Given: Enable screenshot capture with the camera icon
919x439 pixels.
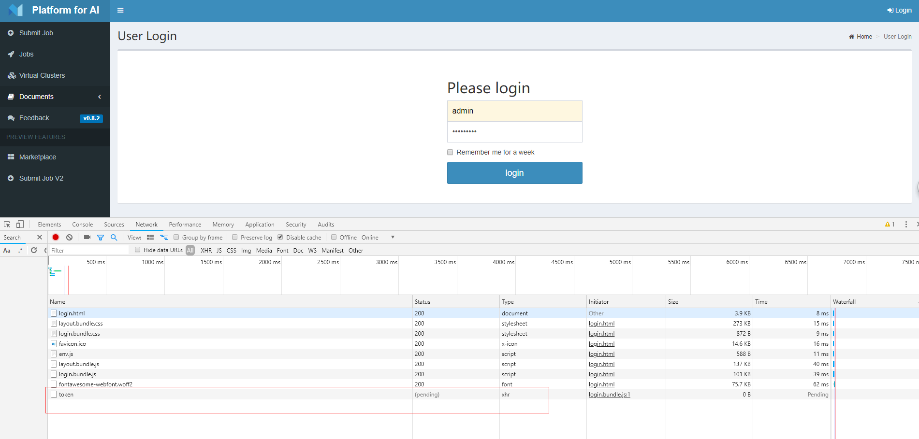Looking at the screenshot, I should [x=87, y=237].
